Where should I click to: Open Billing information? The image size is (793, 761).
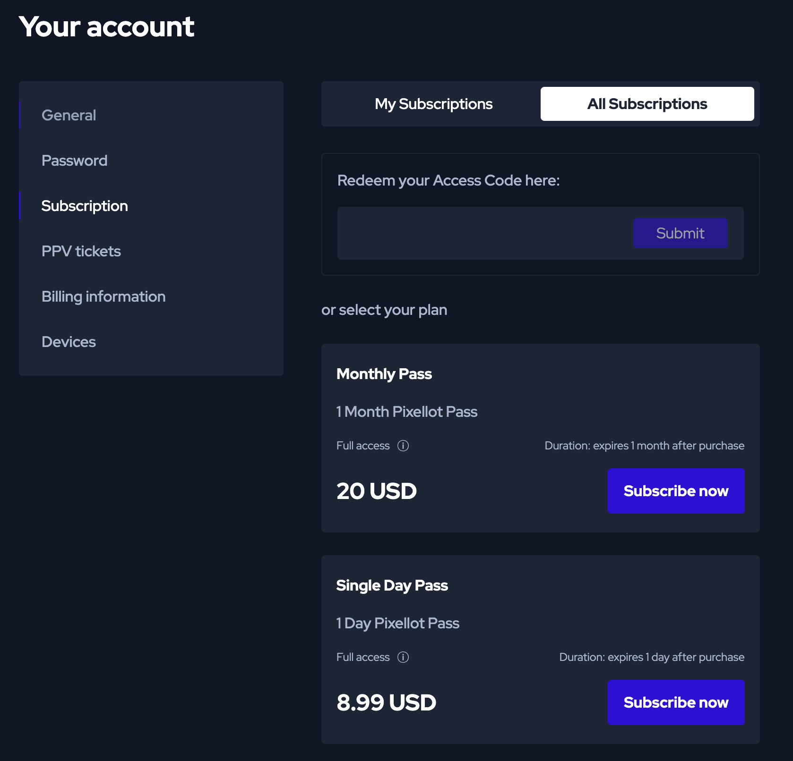tap(103, 296)
